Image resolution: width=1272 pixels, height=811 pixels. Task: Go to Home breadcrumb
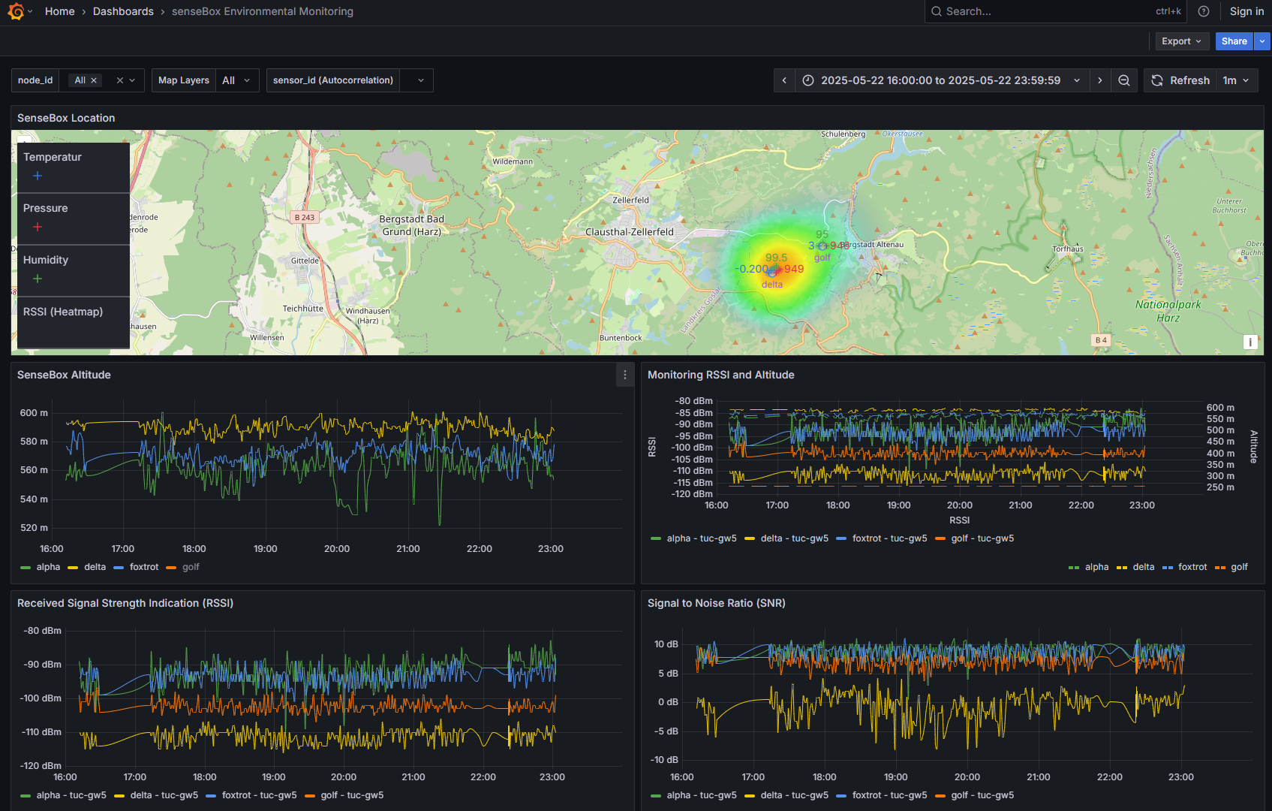[59, 11]
